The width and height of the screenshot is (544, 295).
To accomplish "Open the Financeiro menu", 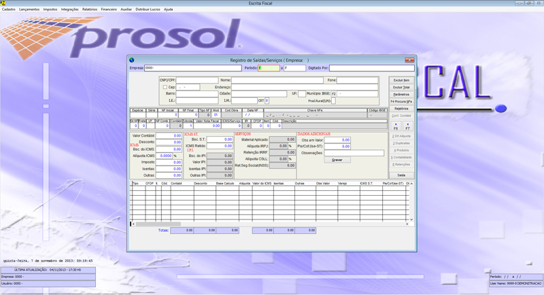I will (109, 10).
